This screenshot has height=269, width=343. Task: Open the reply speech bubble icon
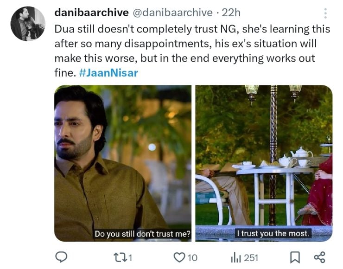[x=62, y=257]
